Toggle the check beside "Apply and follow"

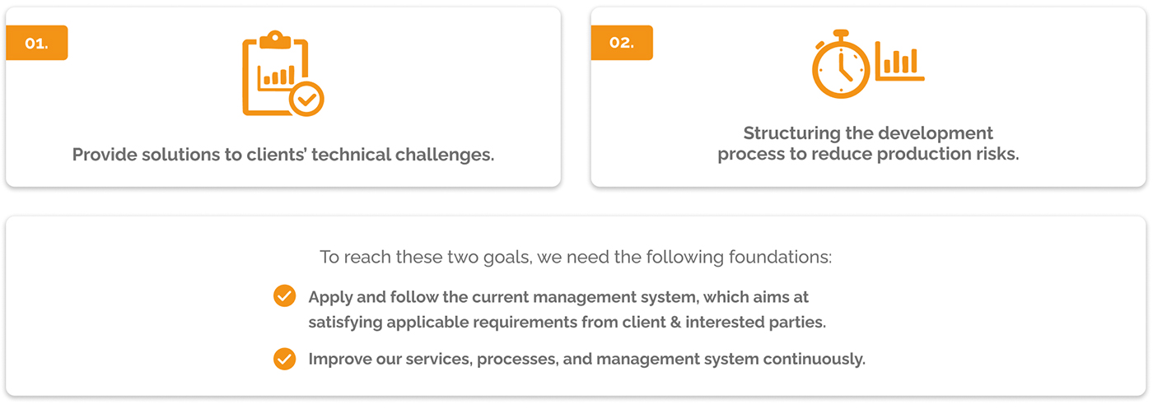284,296
